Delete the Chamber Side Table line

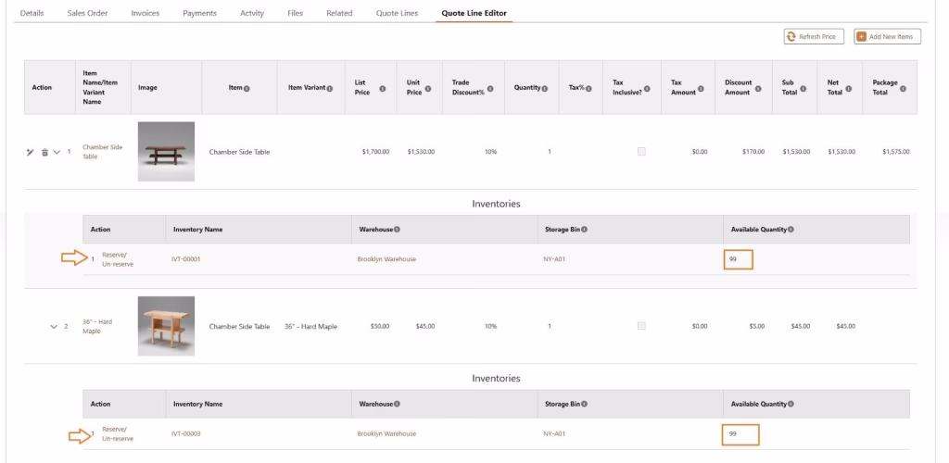(x=44, y=152)
